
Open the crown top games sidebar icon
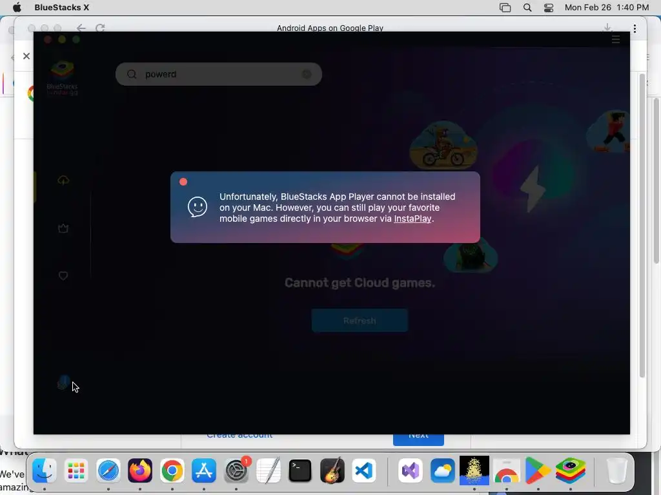click(x=63, y=228)
